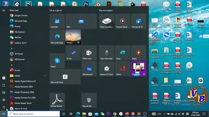Open the Alarms & Clock tile
Screen dimensions: 209x117
(x=107, y=69)
